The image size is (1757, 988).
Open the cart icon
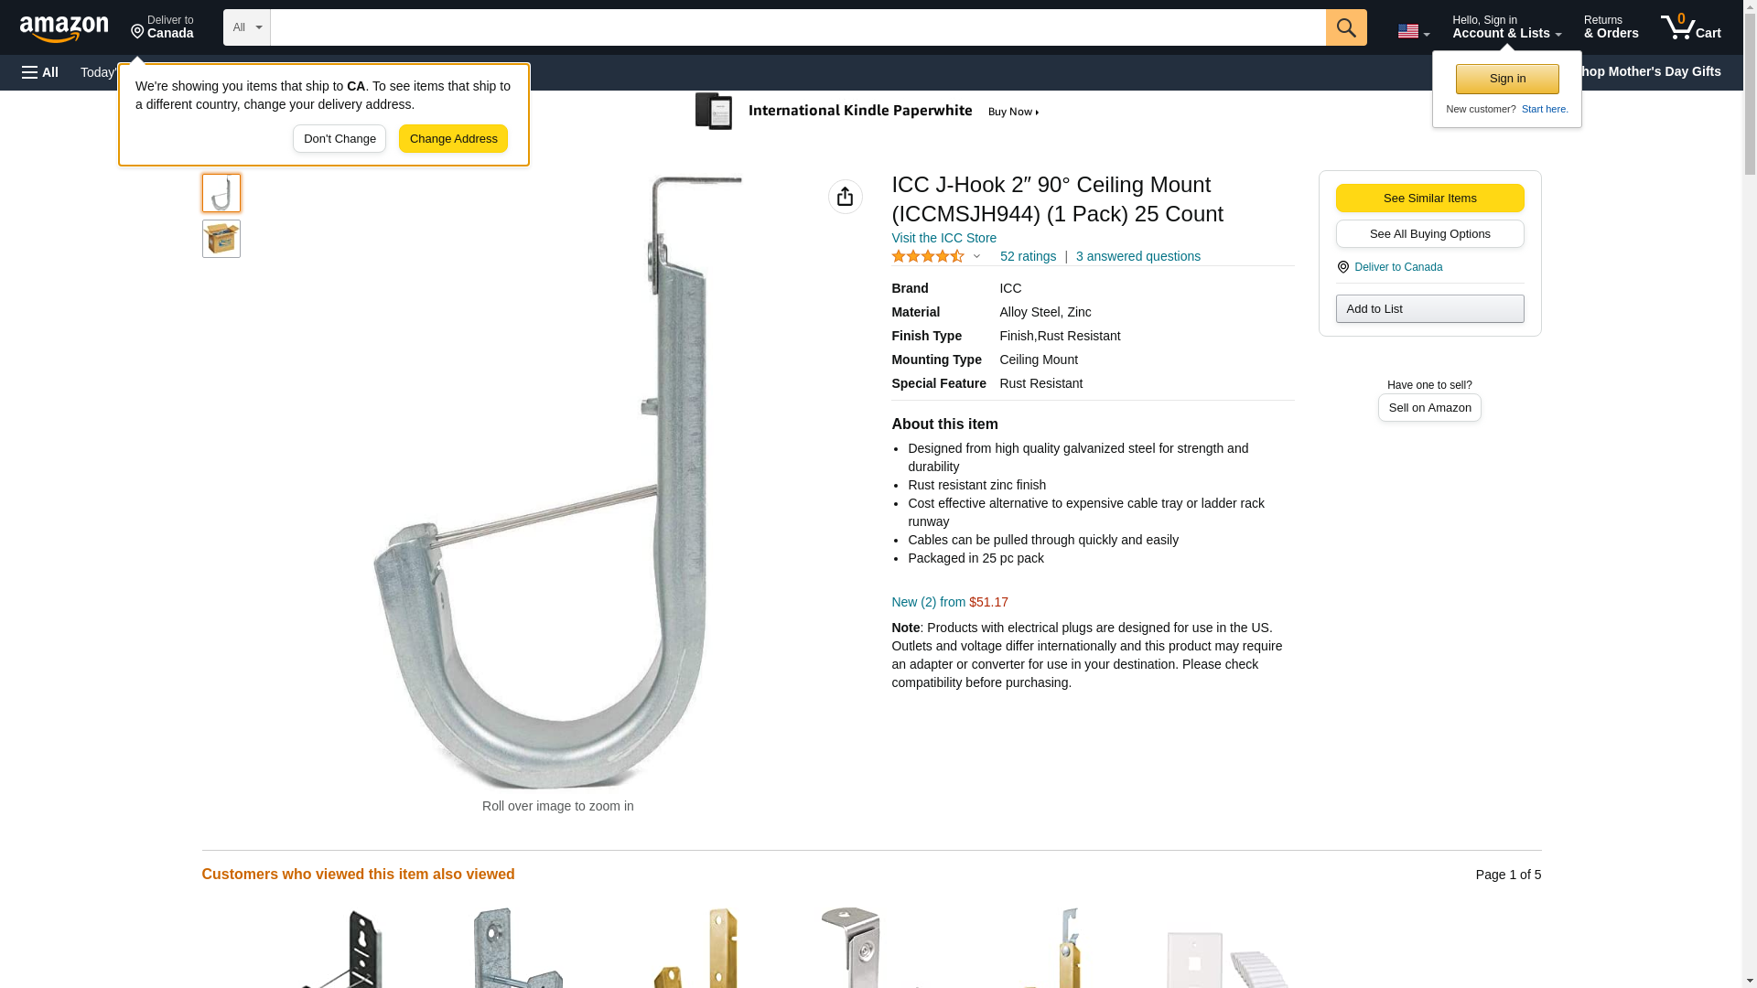1690,27
